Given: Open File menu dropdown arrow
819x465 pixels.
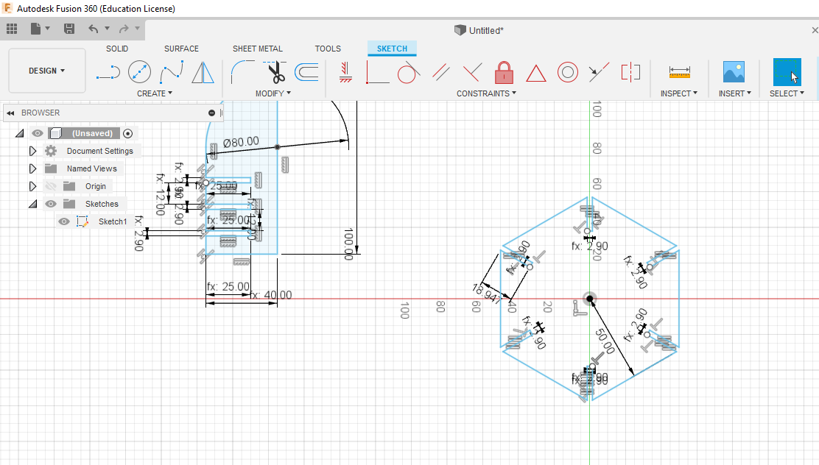Looking at the screenshot, I should [48, 28].
